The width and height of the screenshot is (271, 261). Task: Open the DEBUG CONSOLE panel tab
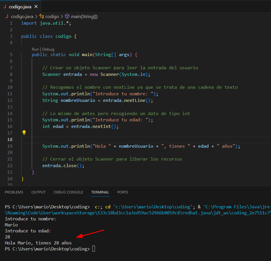(68, 192)
